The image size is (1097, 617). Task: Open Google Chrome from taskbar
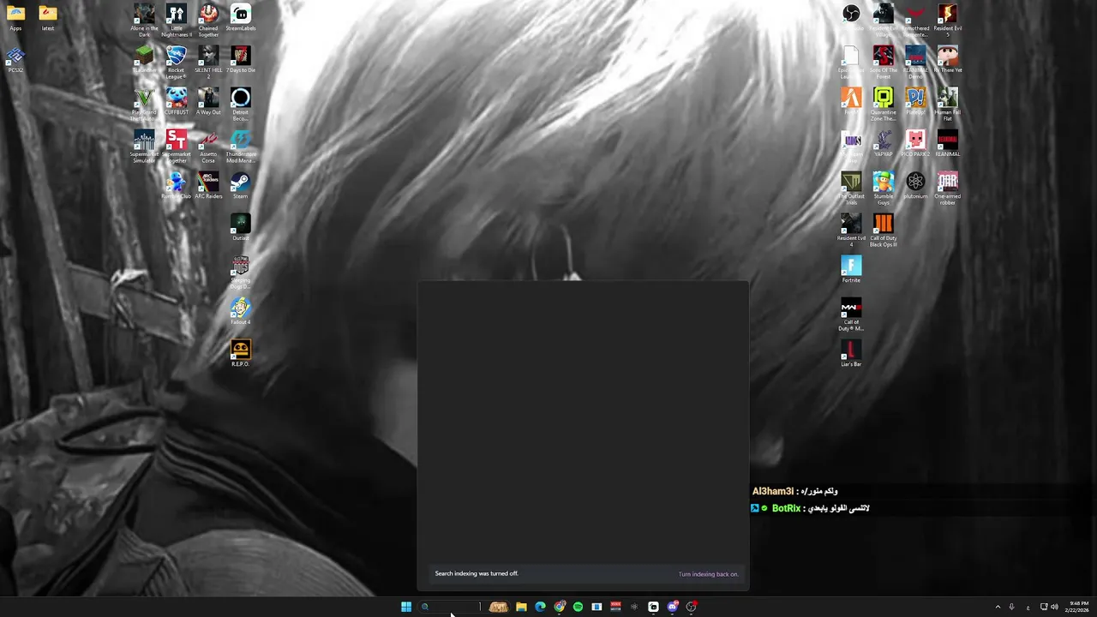pos(559,607)
